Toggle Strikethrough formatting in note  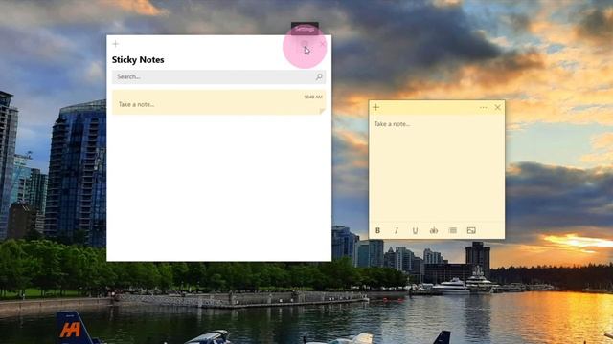point(434,230)
